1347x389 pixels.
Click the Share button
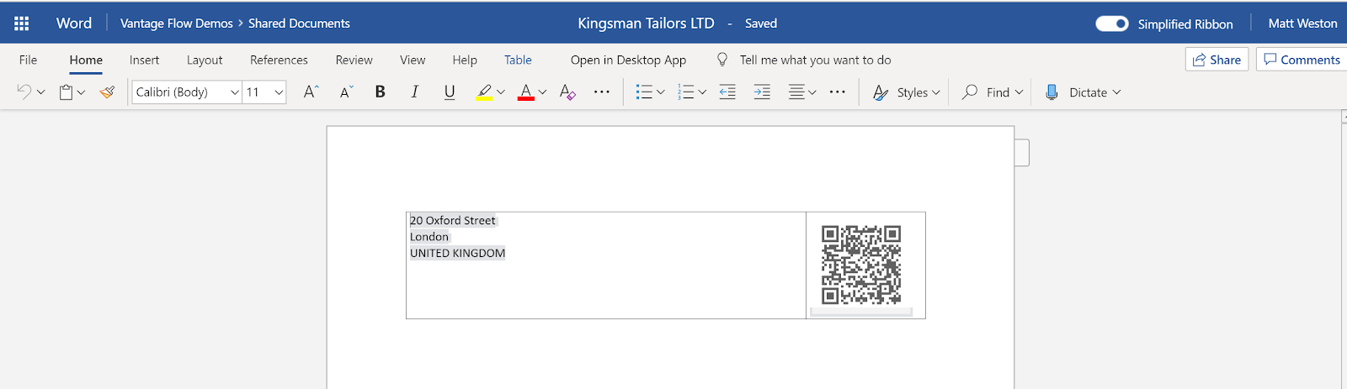1217,60
